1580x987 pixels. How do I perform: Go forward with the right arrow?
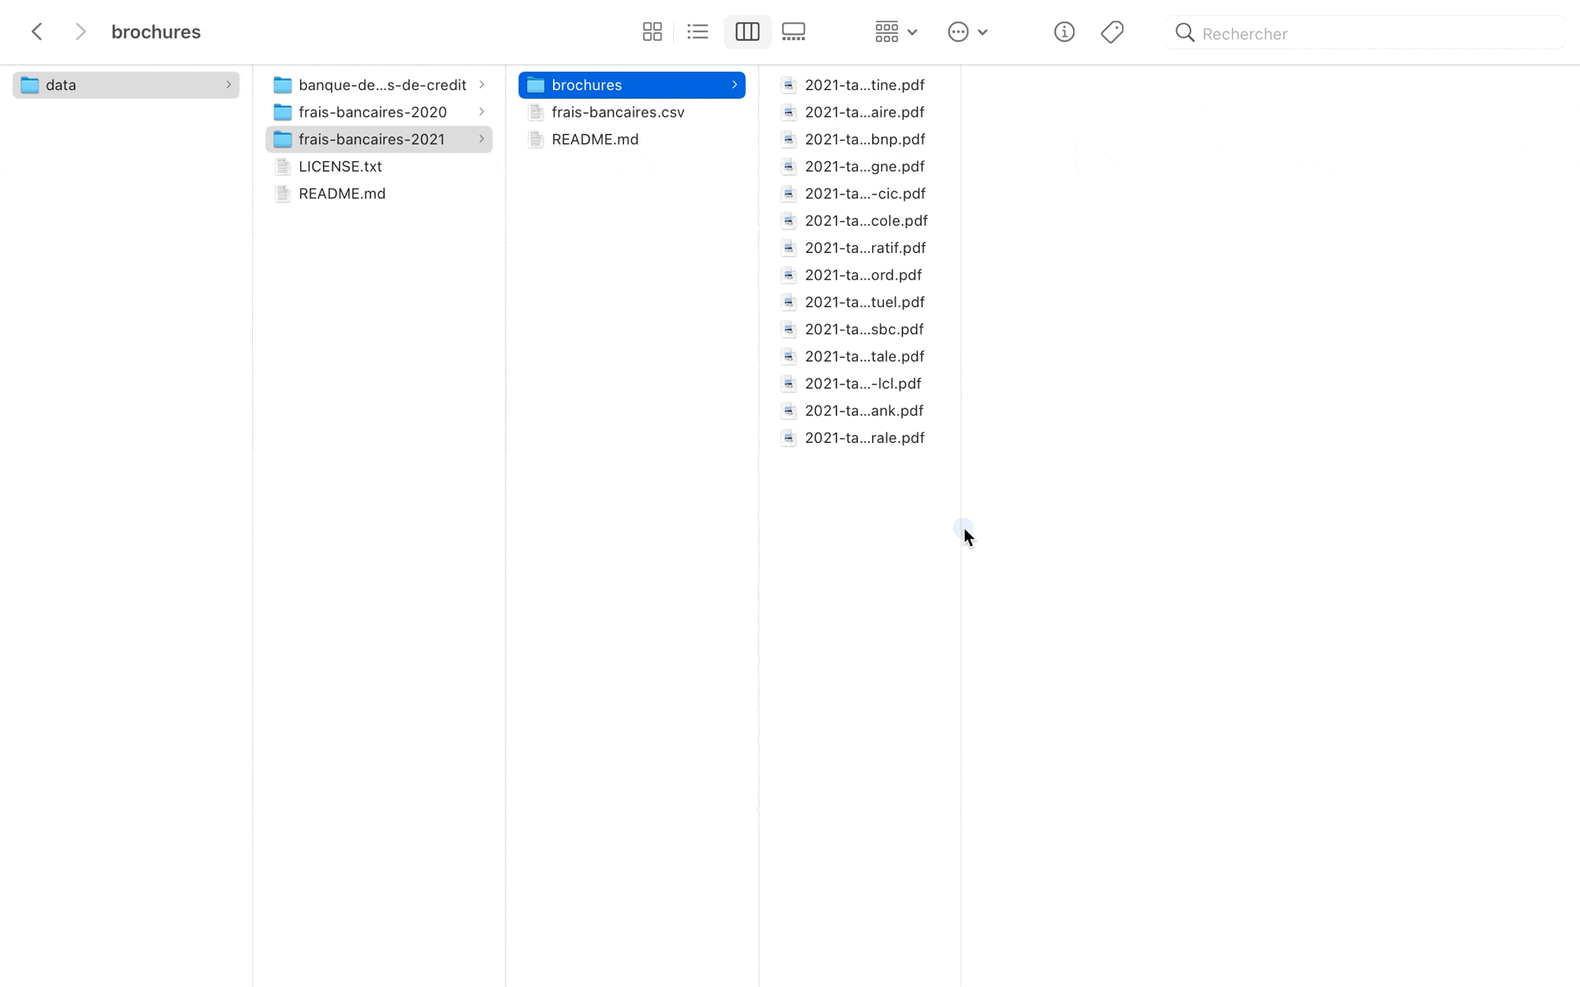[80, 32]
